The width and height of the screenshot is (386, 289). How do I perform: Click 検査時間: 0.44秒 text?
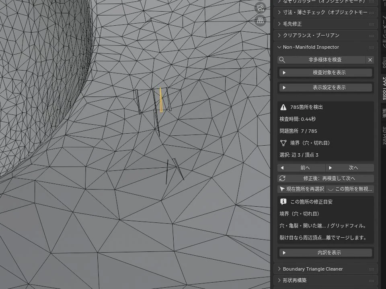point(298,119)
